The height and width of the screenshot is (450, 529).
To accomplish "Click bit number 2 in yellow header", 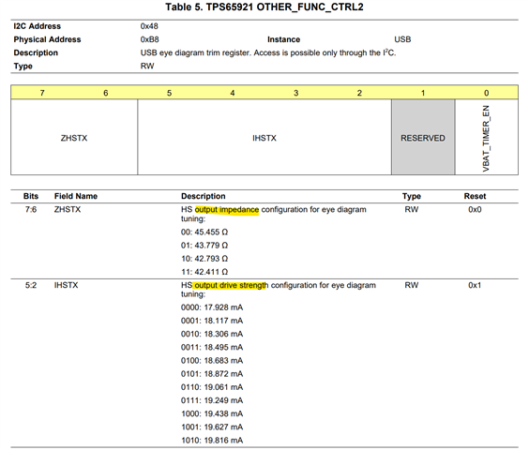I will coord(359,93).
